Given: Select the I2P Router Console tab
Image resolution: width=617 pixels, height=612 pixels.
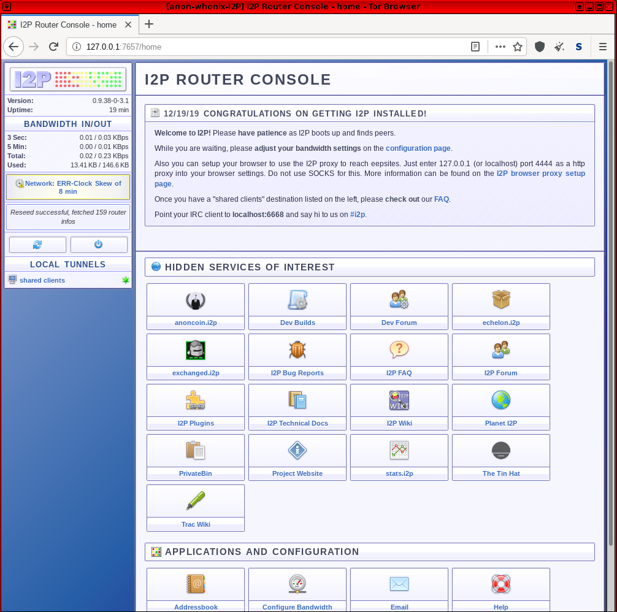Looking at the screenshot, I should coord(67,25).
